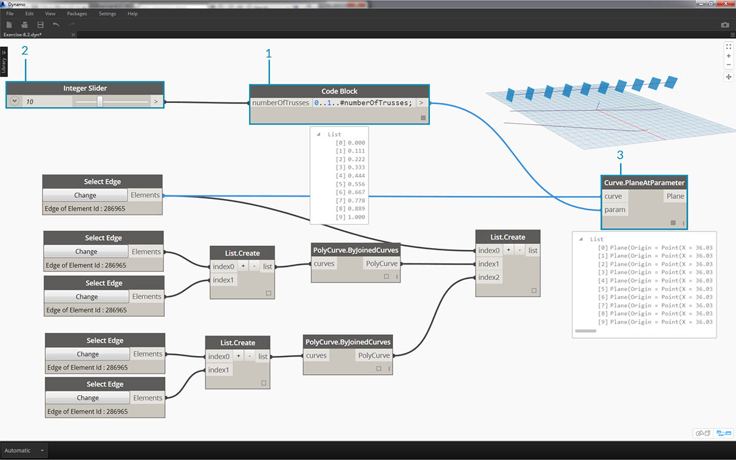The width and height of the screenshot is (736, 460).
Task: Click the Save toolbar icon
Action: pos(40,25)
